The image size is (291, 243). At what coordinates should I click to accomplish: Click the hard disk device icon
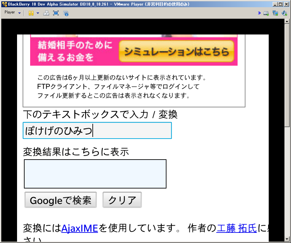click(x=266, y=13)
